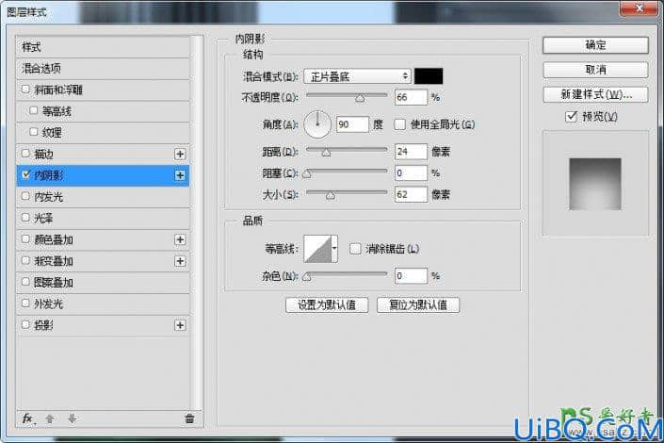
Task: Click the 距离 field showing 24
Action: coord(411,152)
